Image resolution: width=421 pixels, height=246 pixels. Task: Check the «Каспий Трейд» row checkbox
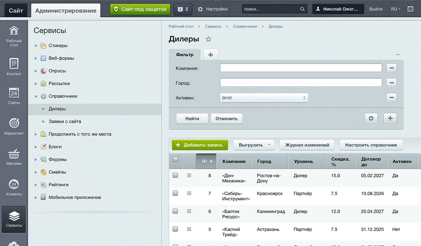tap(175, 229)
